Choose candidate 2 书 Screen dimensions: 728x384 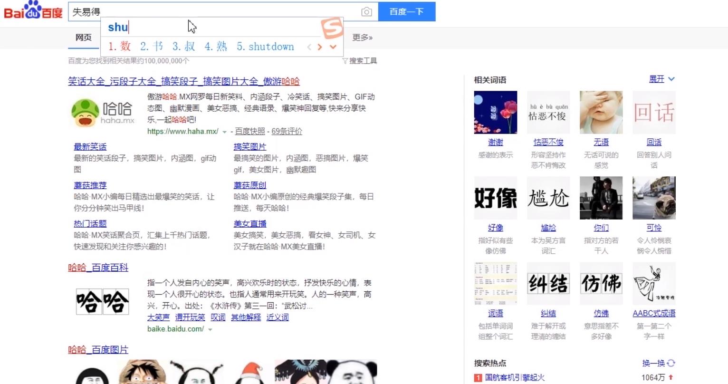tap(152, 46)
